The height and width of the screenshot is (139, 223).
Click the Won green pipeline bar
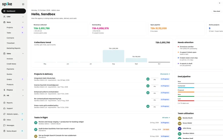[x=186, y=97]
